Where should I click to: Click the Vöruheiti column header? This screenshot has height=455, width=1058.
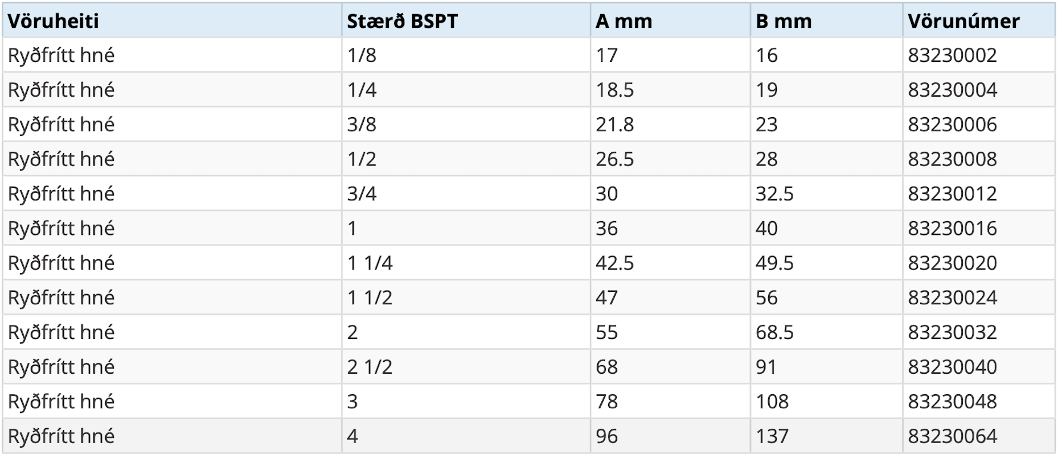click(x=54, y=21)
